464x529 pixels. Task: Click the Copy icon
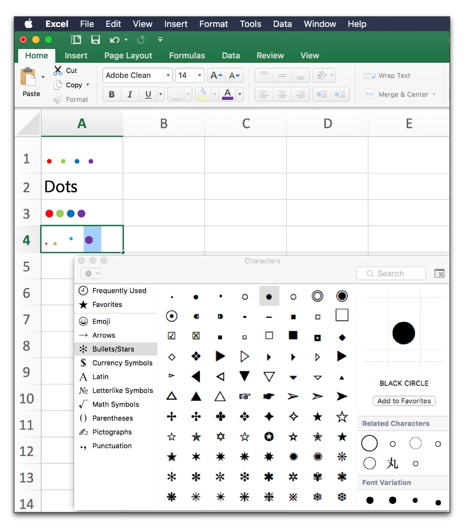point(58,85)
